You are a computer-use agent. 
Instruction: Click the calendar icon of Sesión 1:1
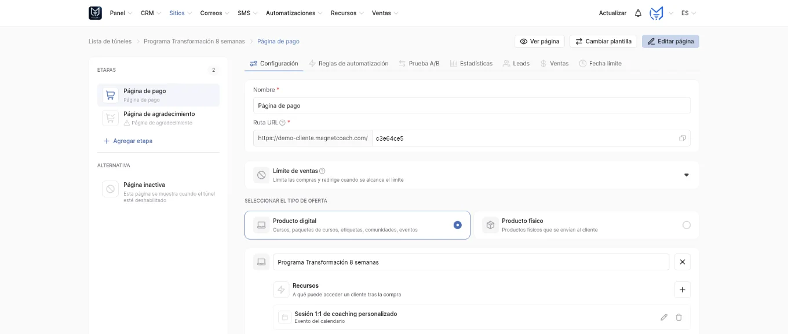point(284,317)
